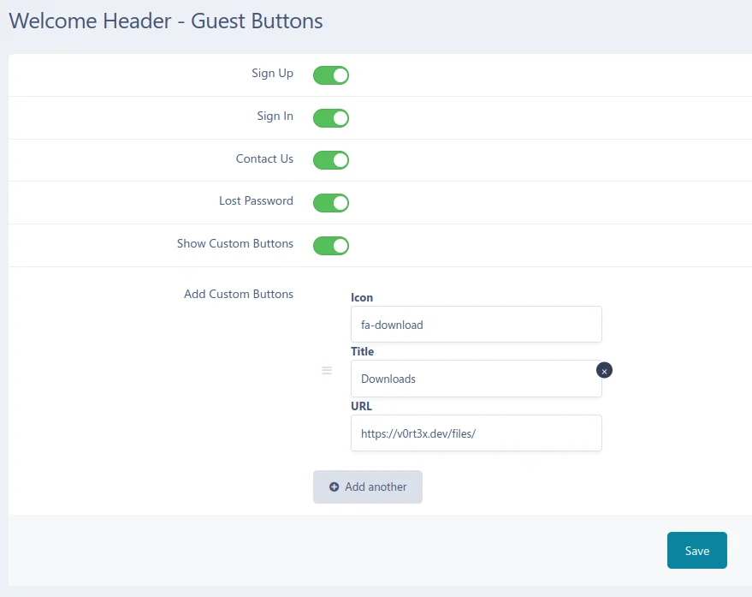
Task: Click the Sign Up label
Action: (x=272, y=74)
